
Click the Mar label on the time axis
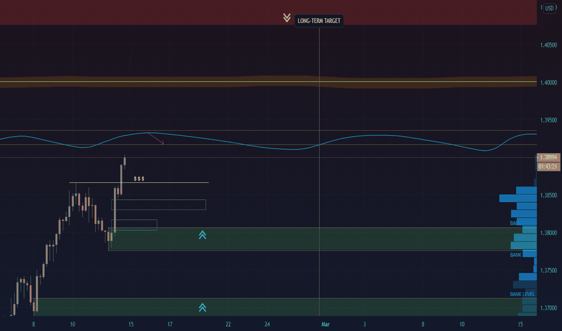tap(326, 324)
